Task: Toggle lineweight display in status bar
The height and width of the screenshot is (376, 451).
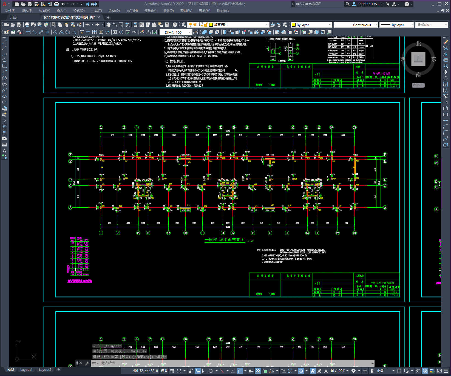Action: [x=251, y=371]
